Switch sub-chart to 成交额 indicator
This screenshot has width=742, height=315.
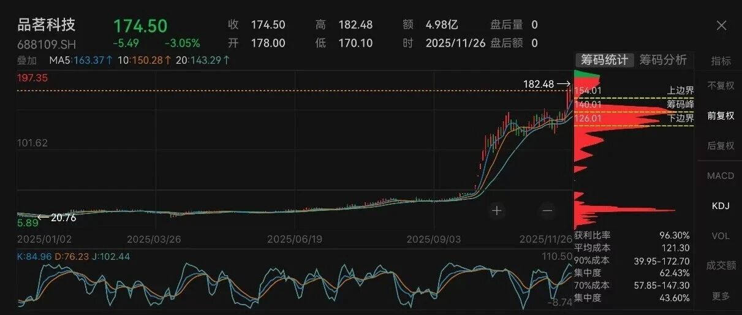tap(721, 266)
